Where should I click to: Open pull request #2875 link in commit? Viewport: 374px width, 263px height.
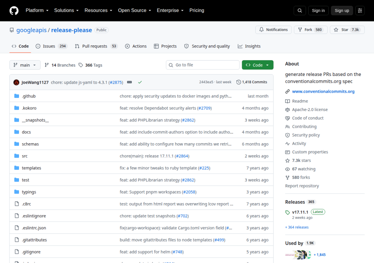(x=116, y=82)
